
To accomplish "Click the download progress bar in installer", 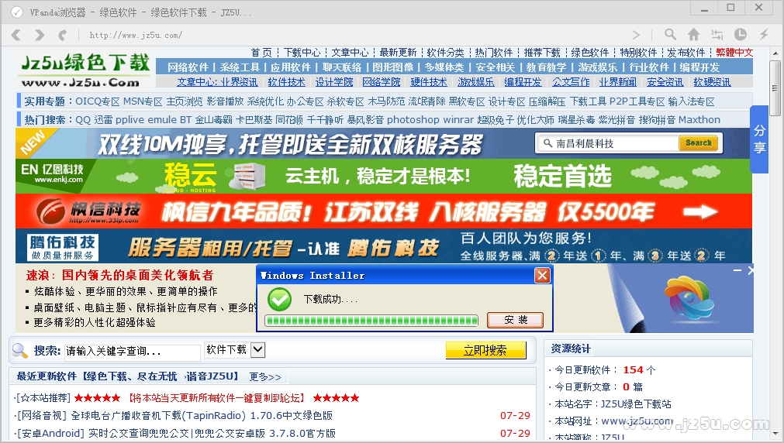I will pos(371,321).
